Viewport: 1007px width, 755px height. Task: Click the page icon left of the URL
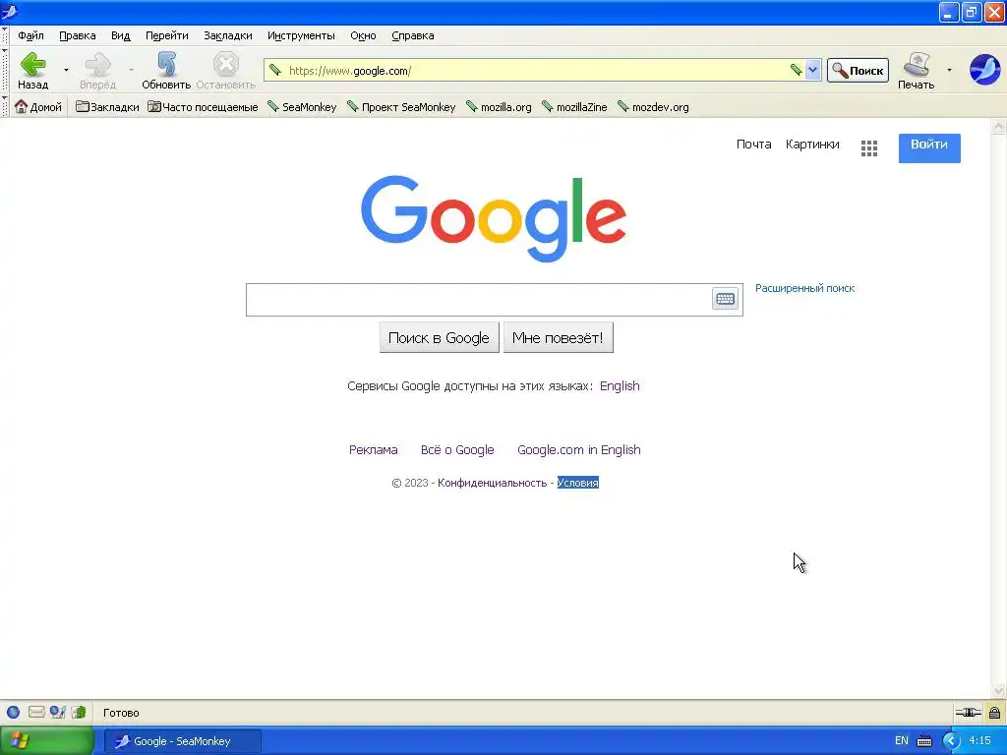point(275,70)
